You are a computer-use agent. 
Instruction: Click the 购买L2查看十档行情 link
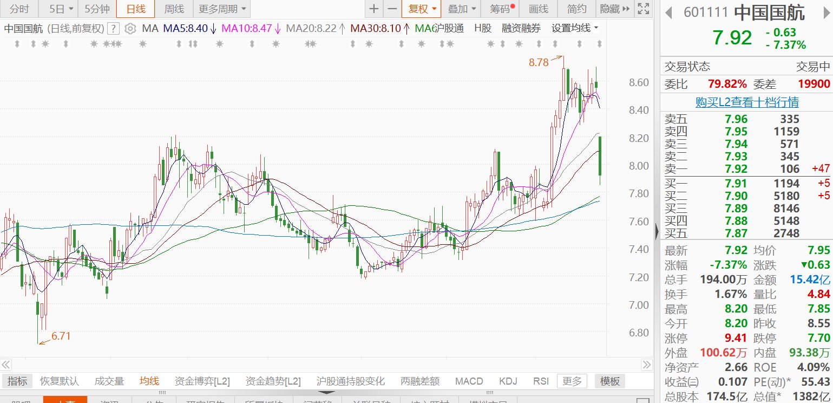(747, 102)
